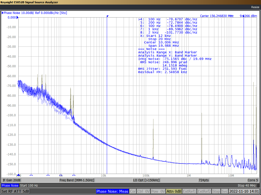
Task: Click the Core 5 status indicator
Action: point(253,180)
